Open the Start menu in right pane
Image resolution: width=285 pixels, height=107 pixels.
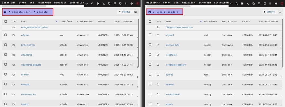coord(167,3)
